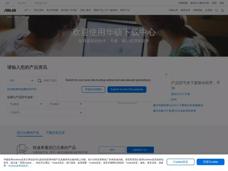Click the 同意Cookie button
Screen dimensions: 228x171
210,162
